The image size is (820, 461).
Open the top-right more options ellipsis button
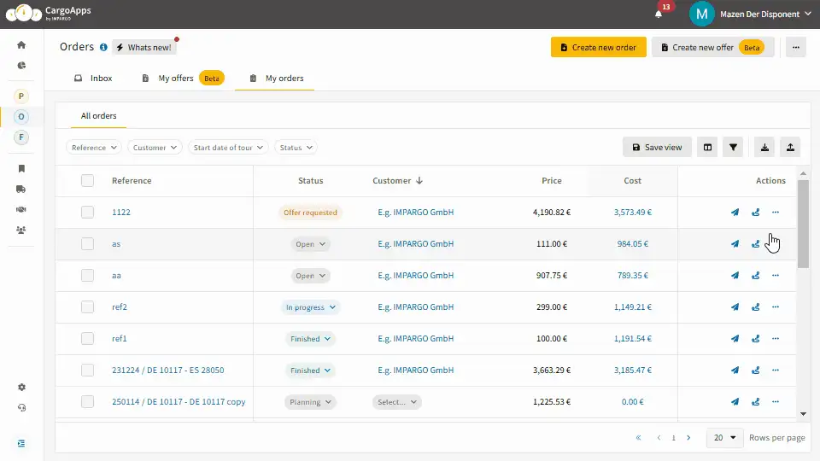[x=796, y=47]
